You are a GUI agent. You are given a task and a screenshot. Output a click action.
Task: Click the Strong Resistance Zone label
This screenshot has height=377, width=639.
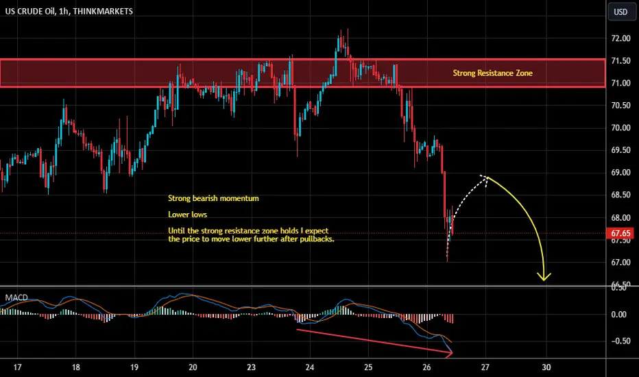point(493,73)
